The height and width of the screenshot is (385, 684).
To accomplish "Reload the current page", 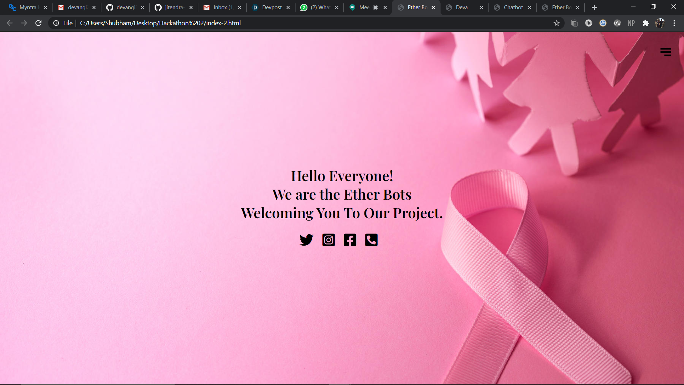I will point(38,23).
